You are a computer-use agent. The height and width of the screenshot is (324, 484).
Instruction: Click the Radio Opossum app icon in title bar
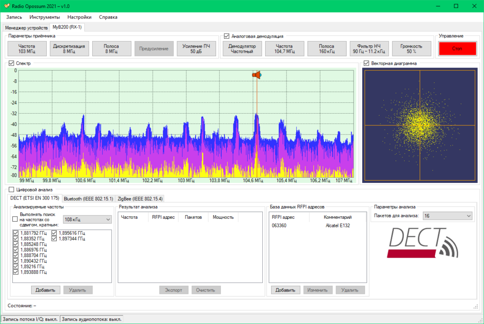[6, 6]
